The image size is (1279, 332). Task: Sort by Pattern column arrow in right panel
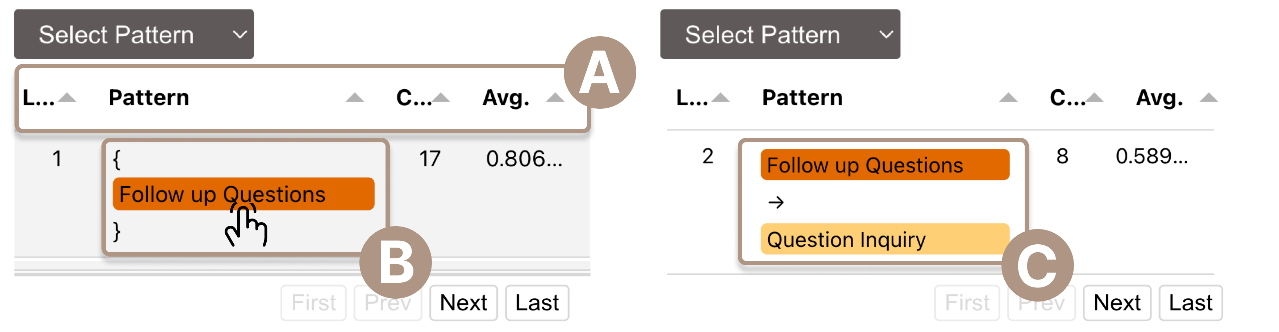(1008, 98)
